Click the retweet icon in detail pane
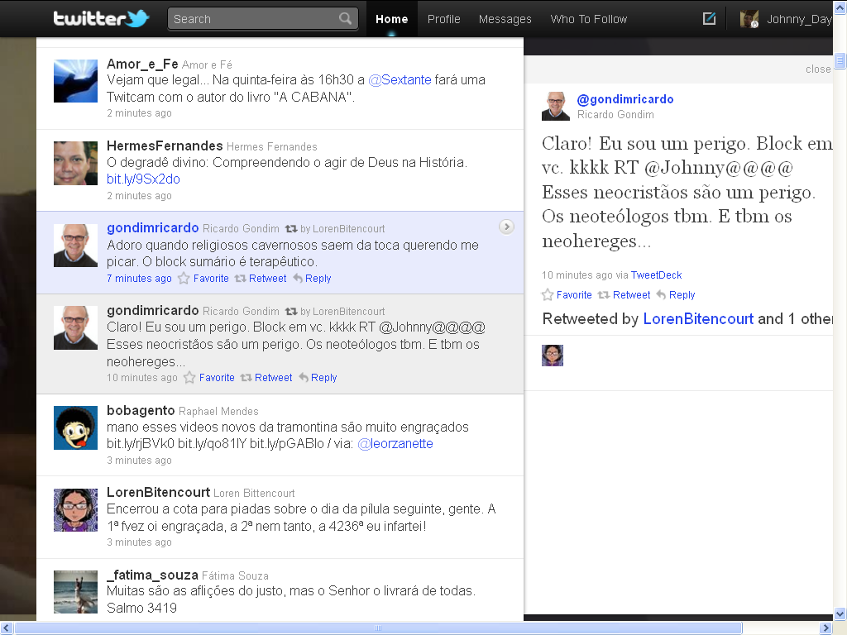 click(604, 295)
